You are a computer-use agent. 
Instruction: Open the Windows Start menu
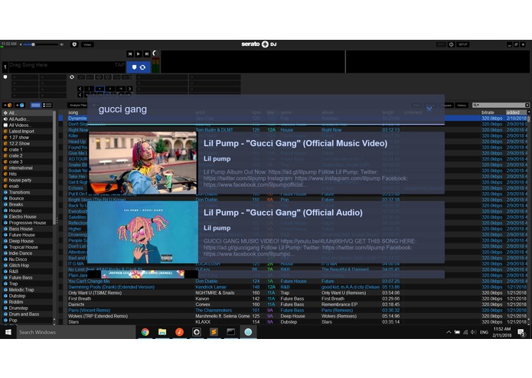pos(8,332)
